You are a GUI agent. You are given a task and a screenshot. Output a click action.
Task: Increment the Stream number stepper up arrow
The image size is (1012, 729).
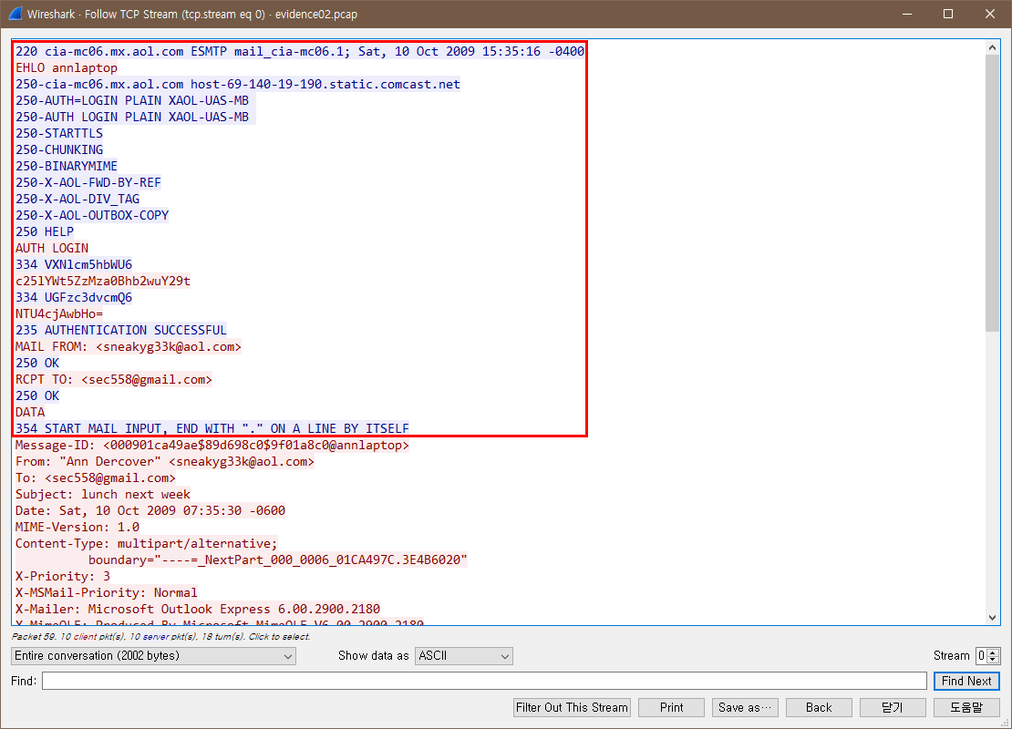click(x=993, y=652)
